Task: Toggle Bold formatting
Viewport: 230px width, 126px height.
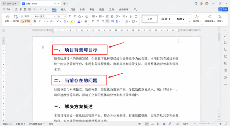Action: 35,21
